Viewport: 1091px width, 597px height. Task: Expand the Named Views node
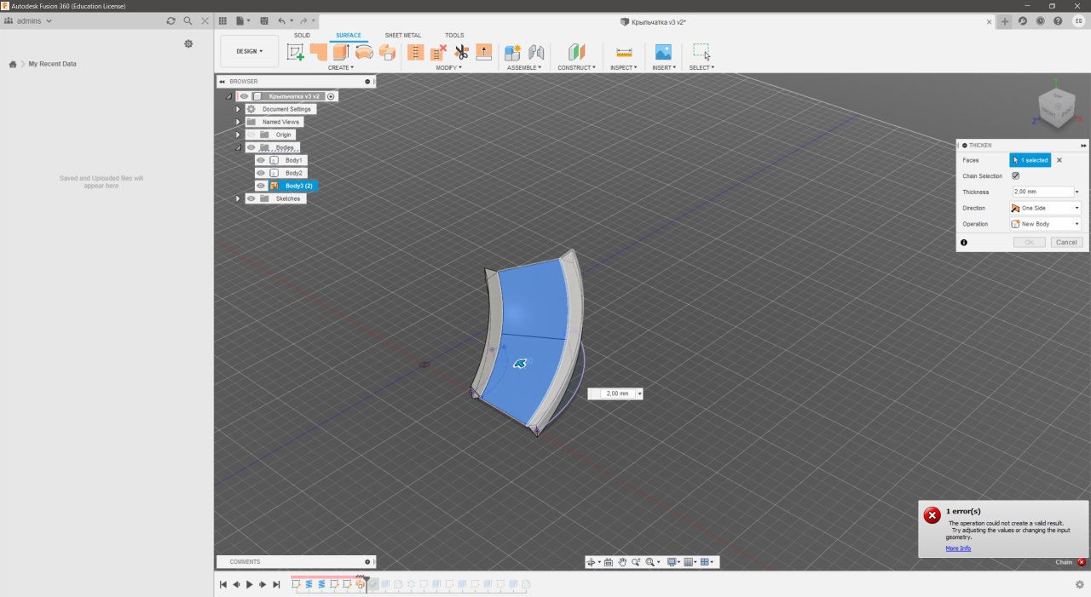[238, 122]
